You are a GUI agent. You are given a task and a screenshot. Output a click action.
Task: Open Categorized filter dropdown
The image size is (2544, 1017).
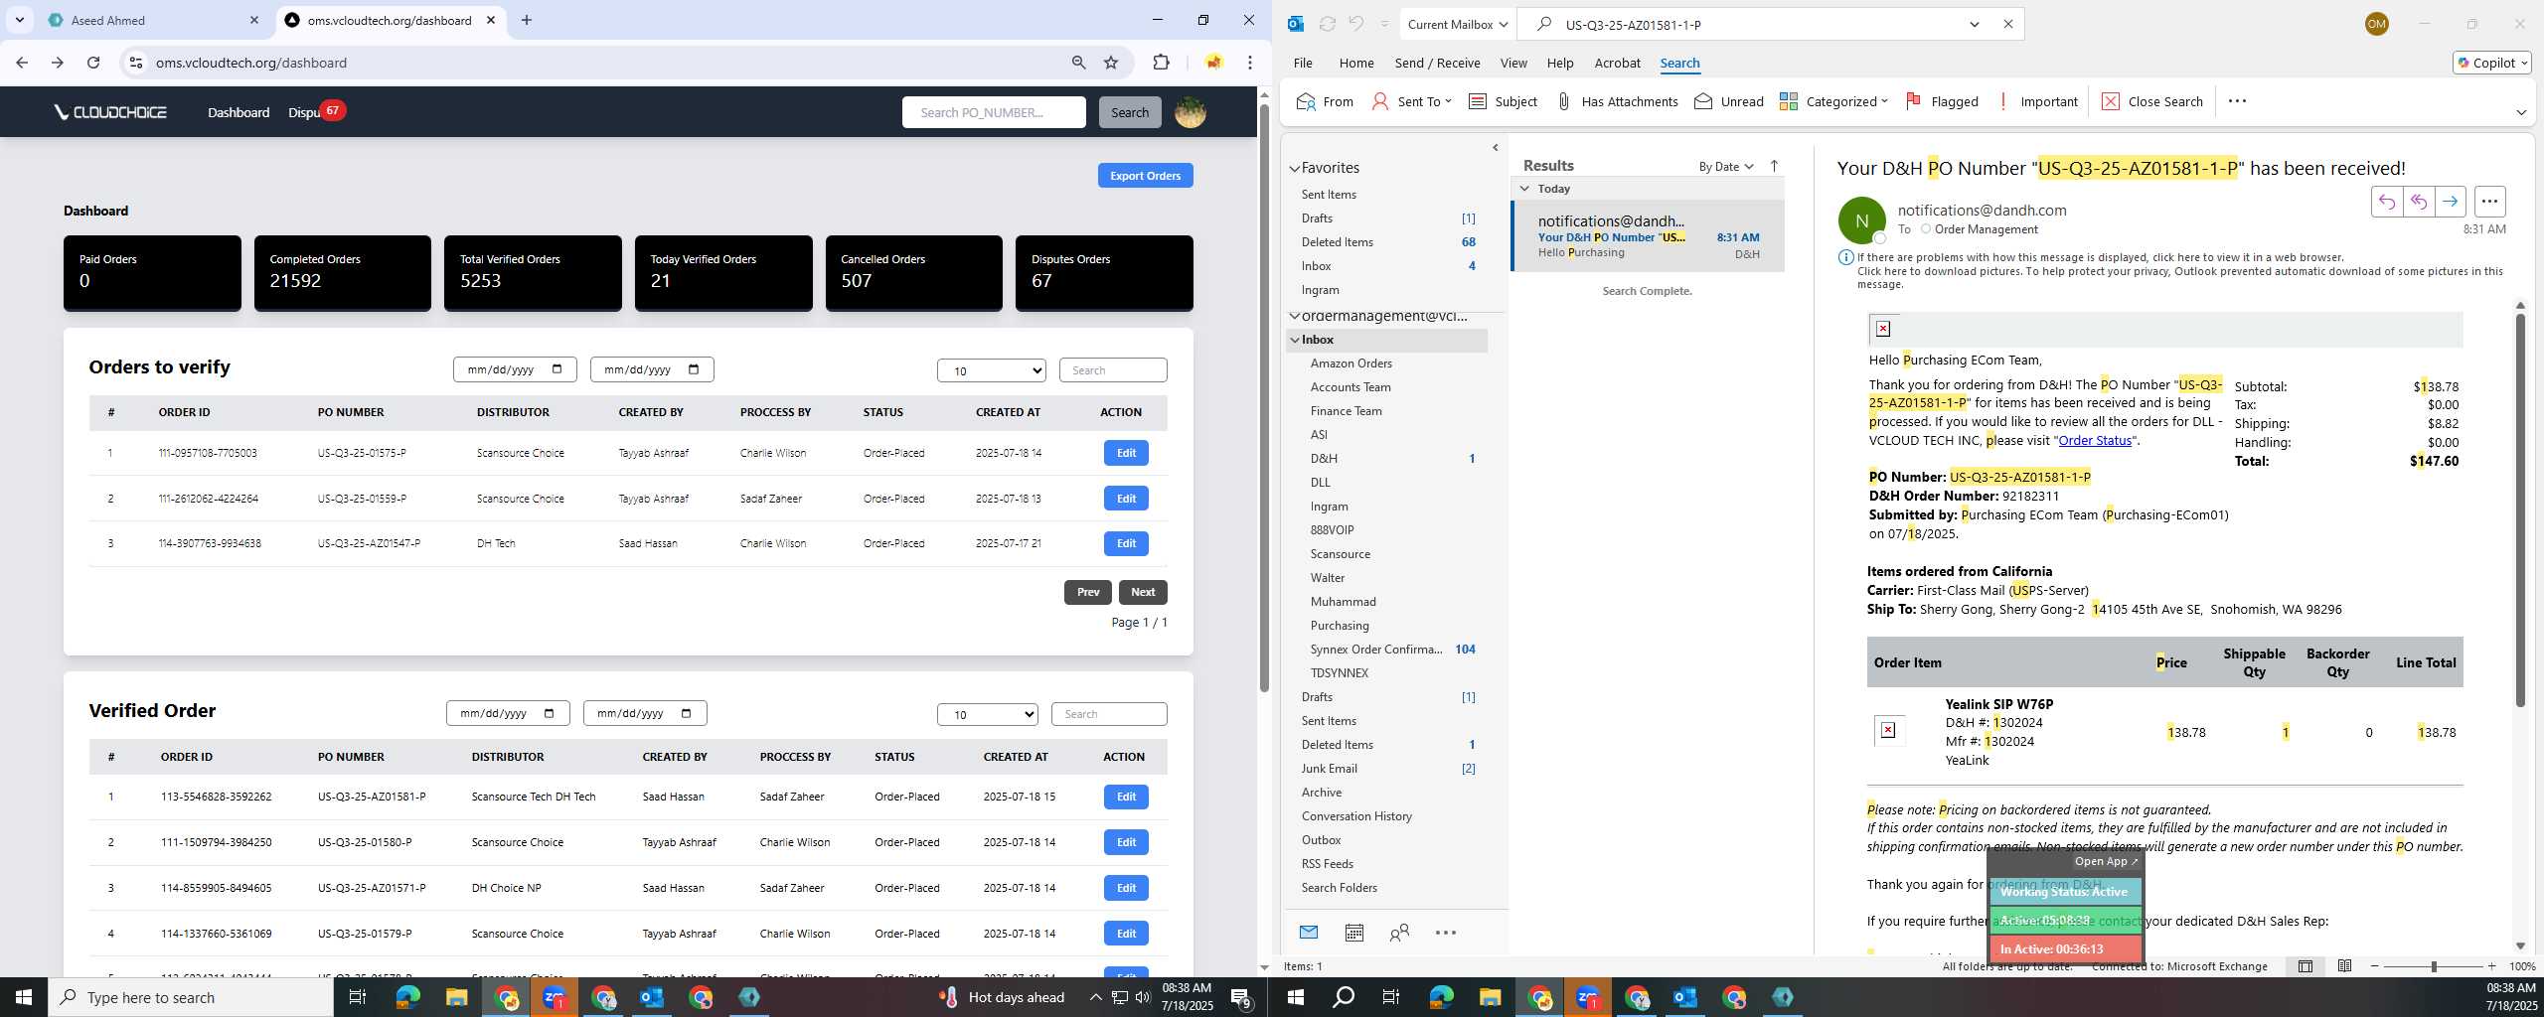pos(1833,101)
